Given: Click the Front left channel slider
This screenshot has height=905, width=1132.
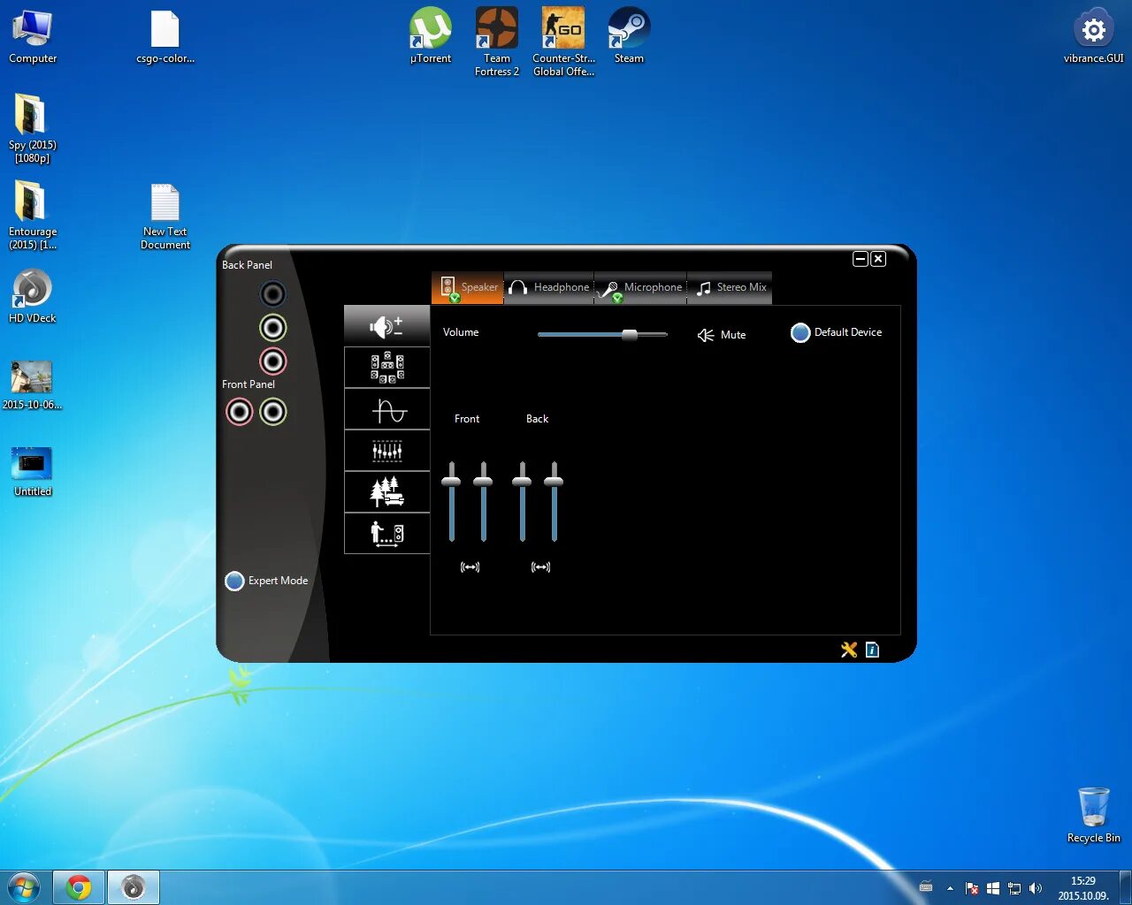Looking at the screenshot, I should [x=451, y=482].
